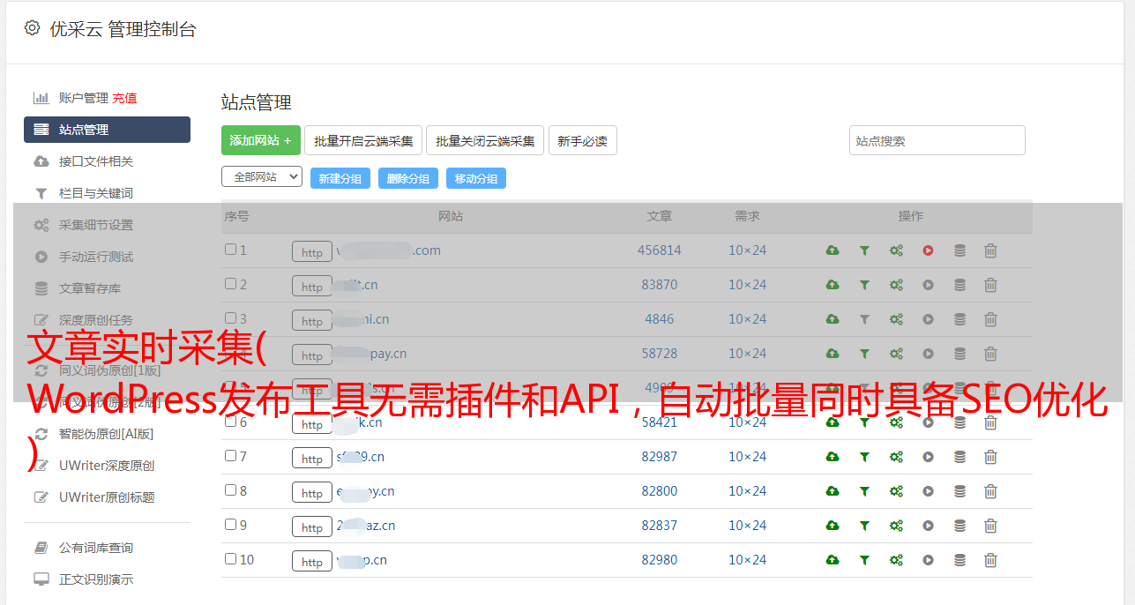Click the red play icon in row 1
The height and width of the screenshot is (605, 1135).
click(928, 250)
